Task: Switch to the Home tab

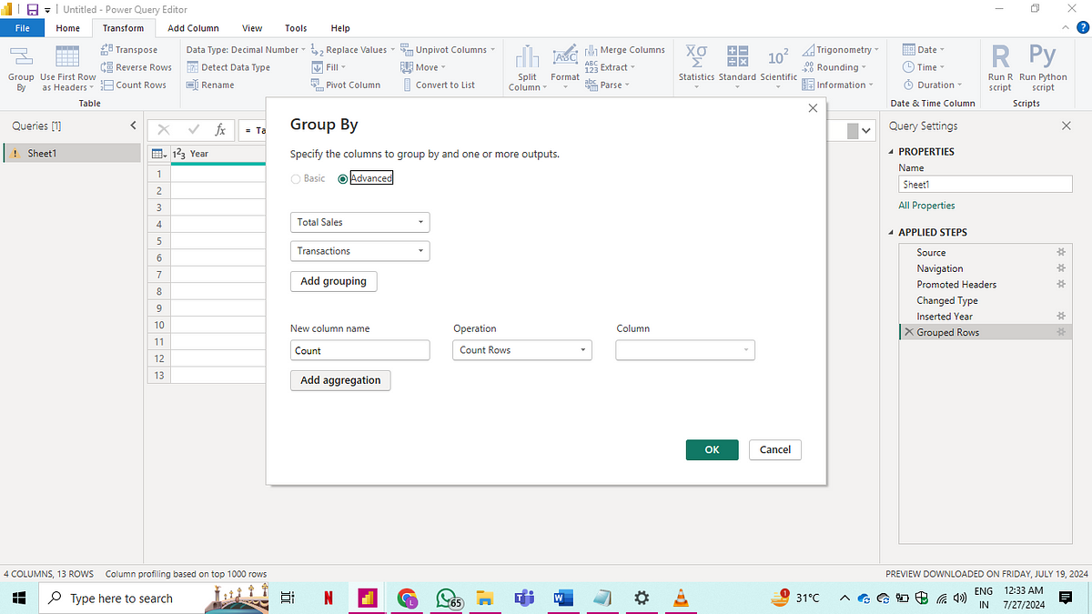Action: pos(68,28)
